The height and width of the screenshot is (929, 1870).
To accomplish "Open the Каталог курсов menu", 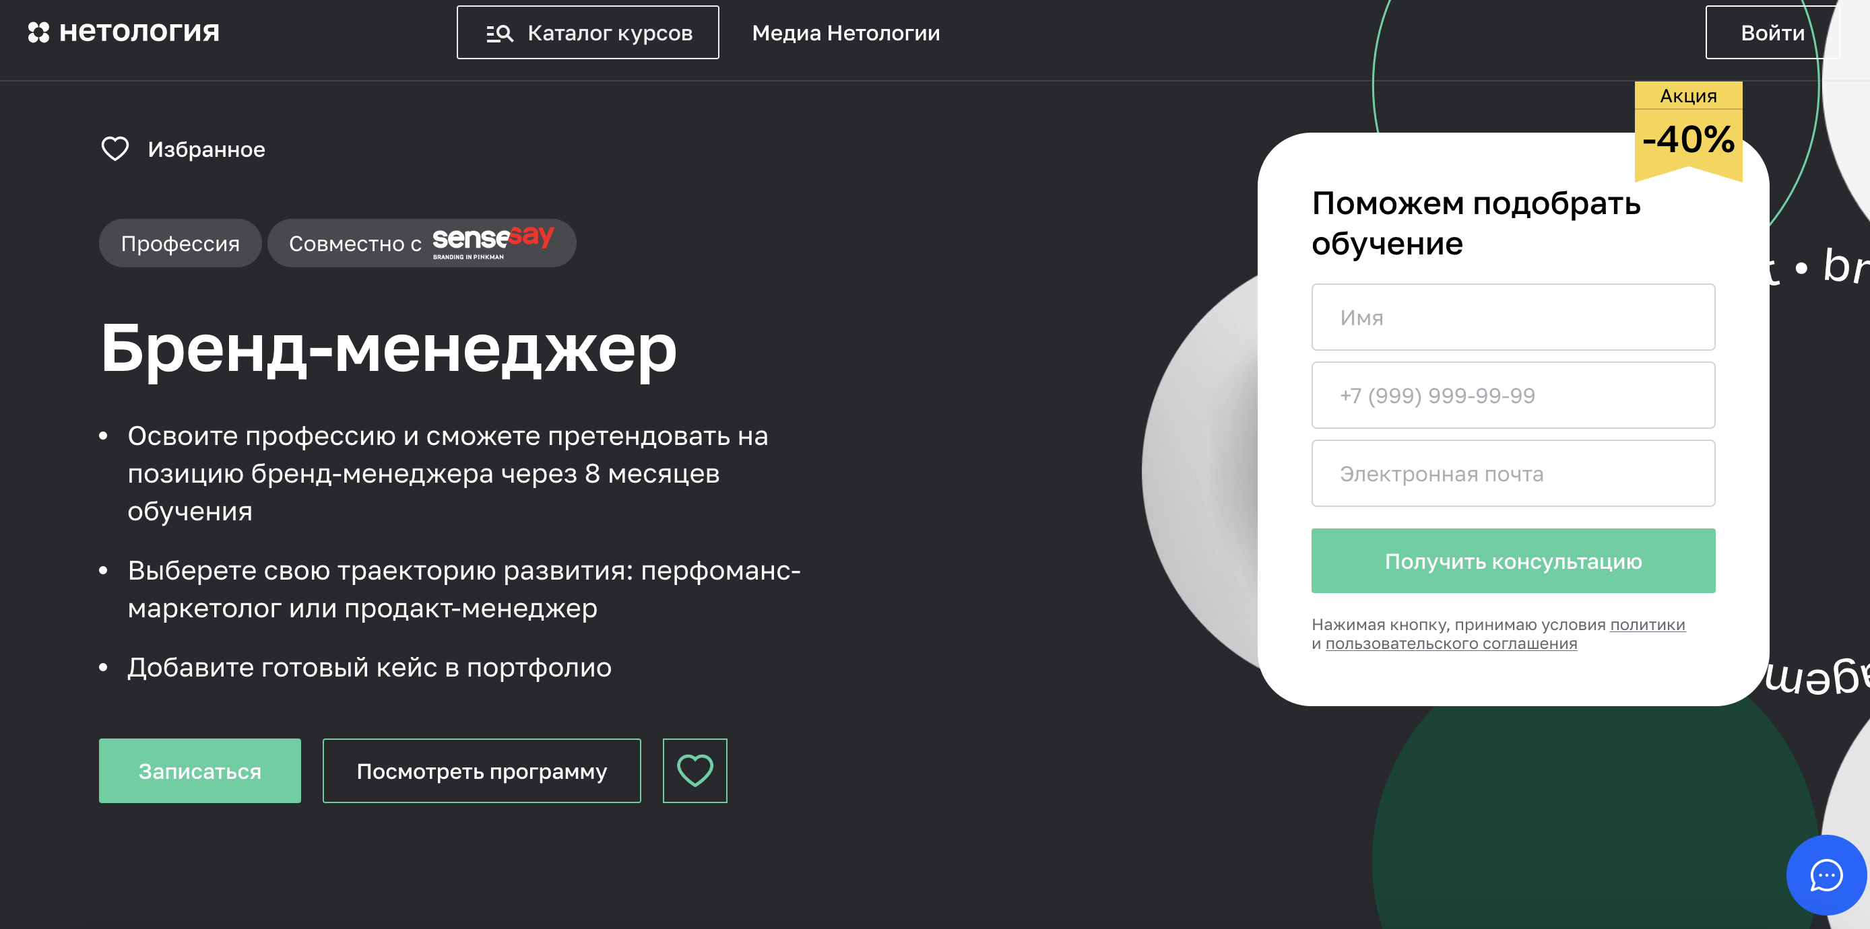I will tap(588, 32).
